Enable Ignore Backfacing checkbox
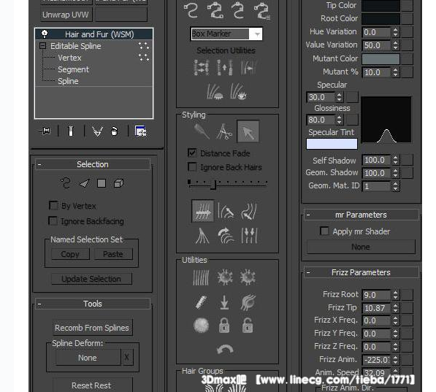Screen dimensions: 436x392 click(x=53, y=220)
